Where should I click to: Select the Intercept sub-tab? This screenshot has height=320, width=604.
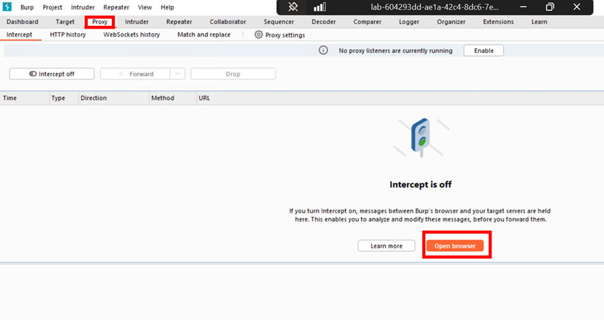(19, 35)
